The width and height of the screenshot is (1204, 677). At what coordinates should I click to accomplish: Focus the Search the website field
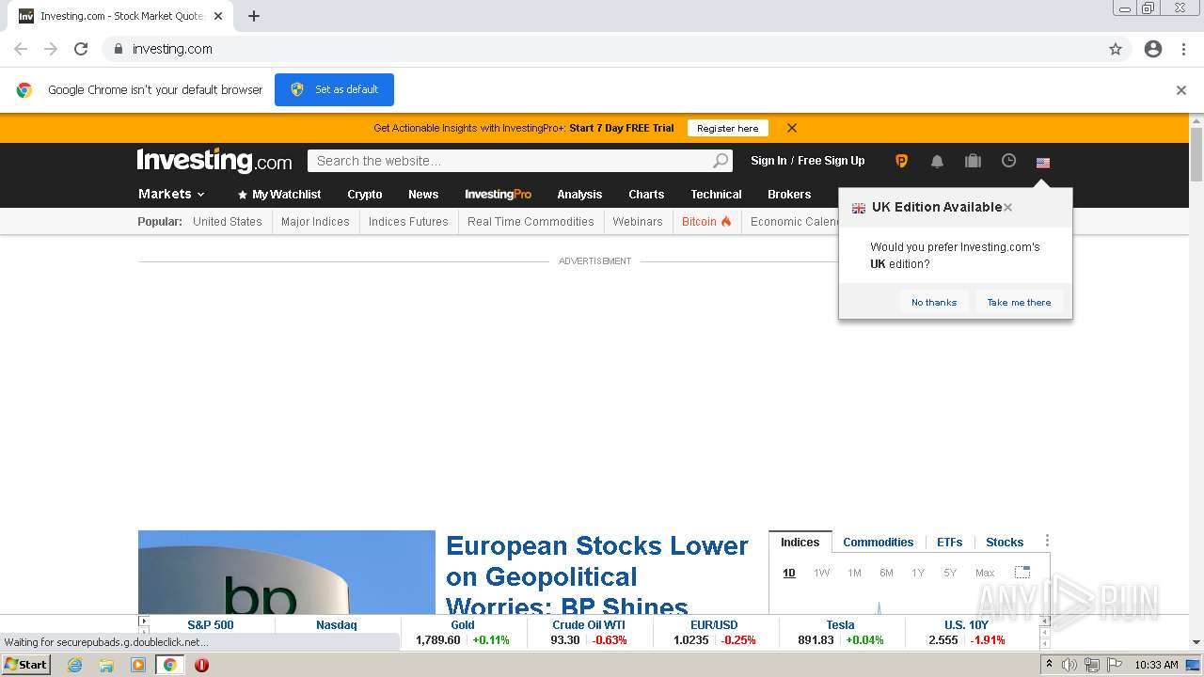509,161
